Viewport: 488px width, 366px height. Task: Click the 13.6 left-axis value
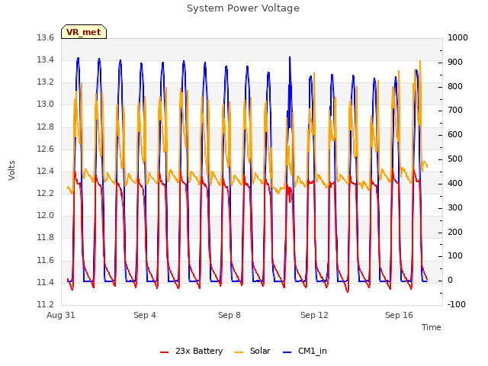(46, 37)
